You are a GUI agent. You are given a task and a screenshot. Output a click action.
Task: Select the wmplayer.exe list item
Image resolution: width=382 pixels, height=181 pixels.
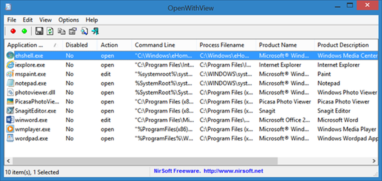coord(32,129)
